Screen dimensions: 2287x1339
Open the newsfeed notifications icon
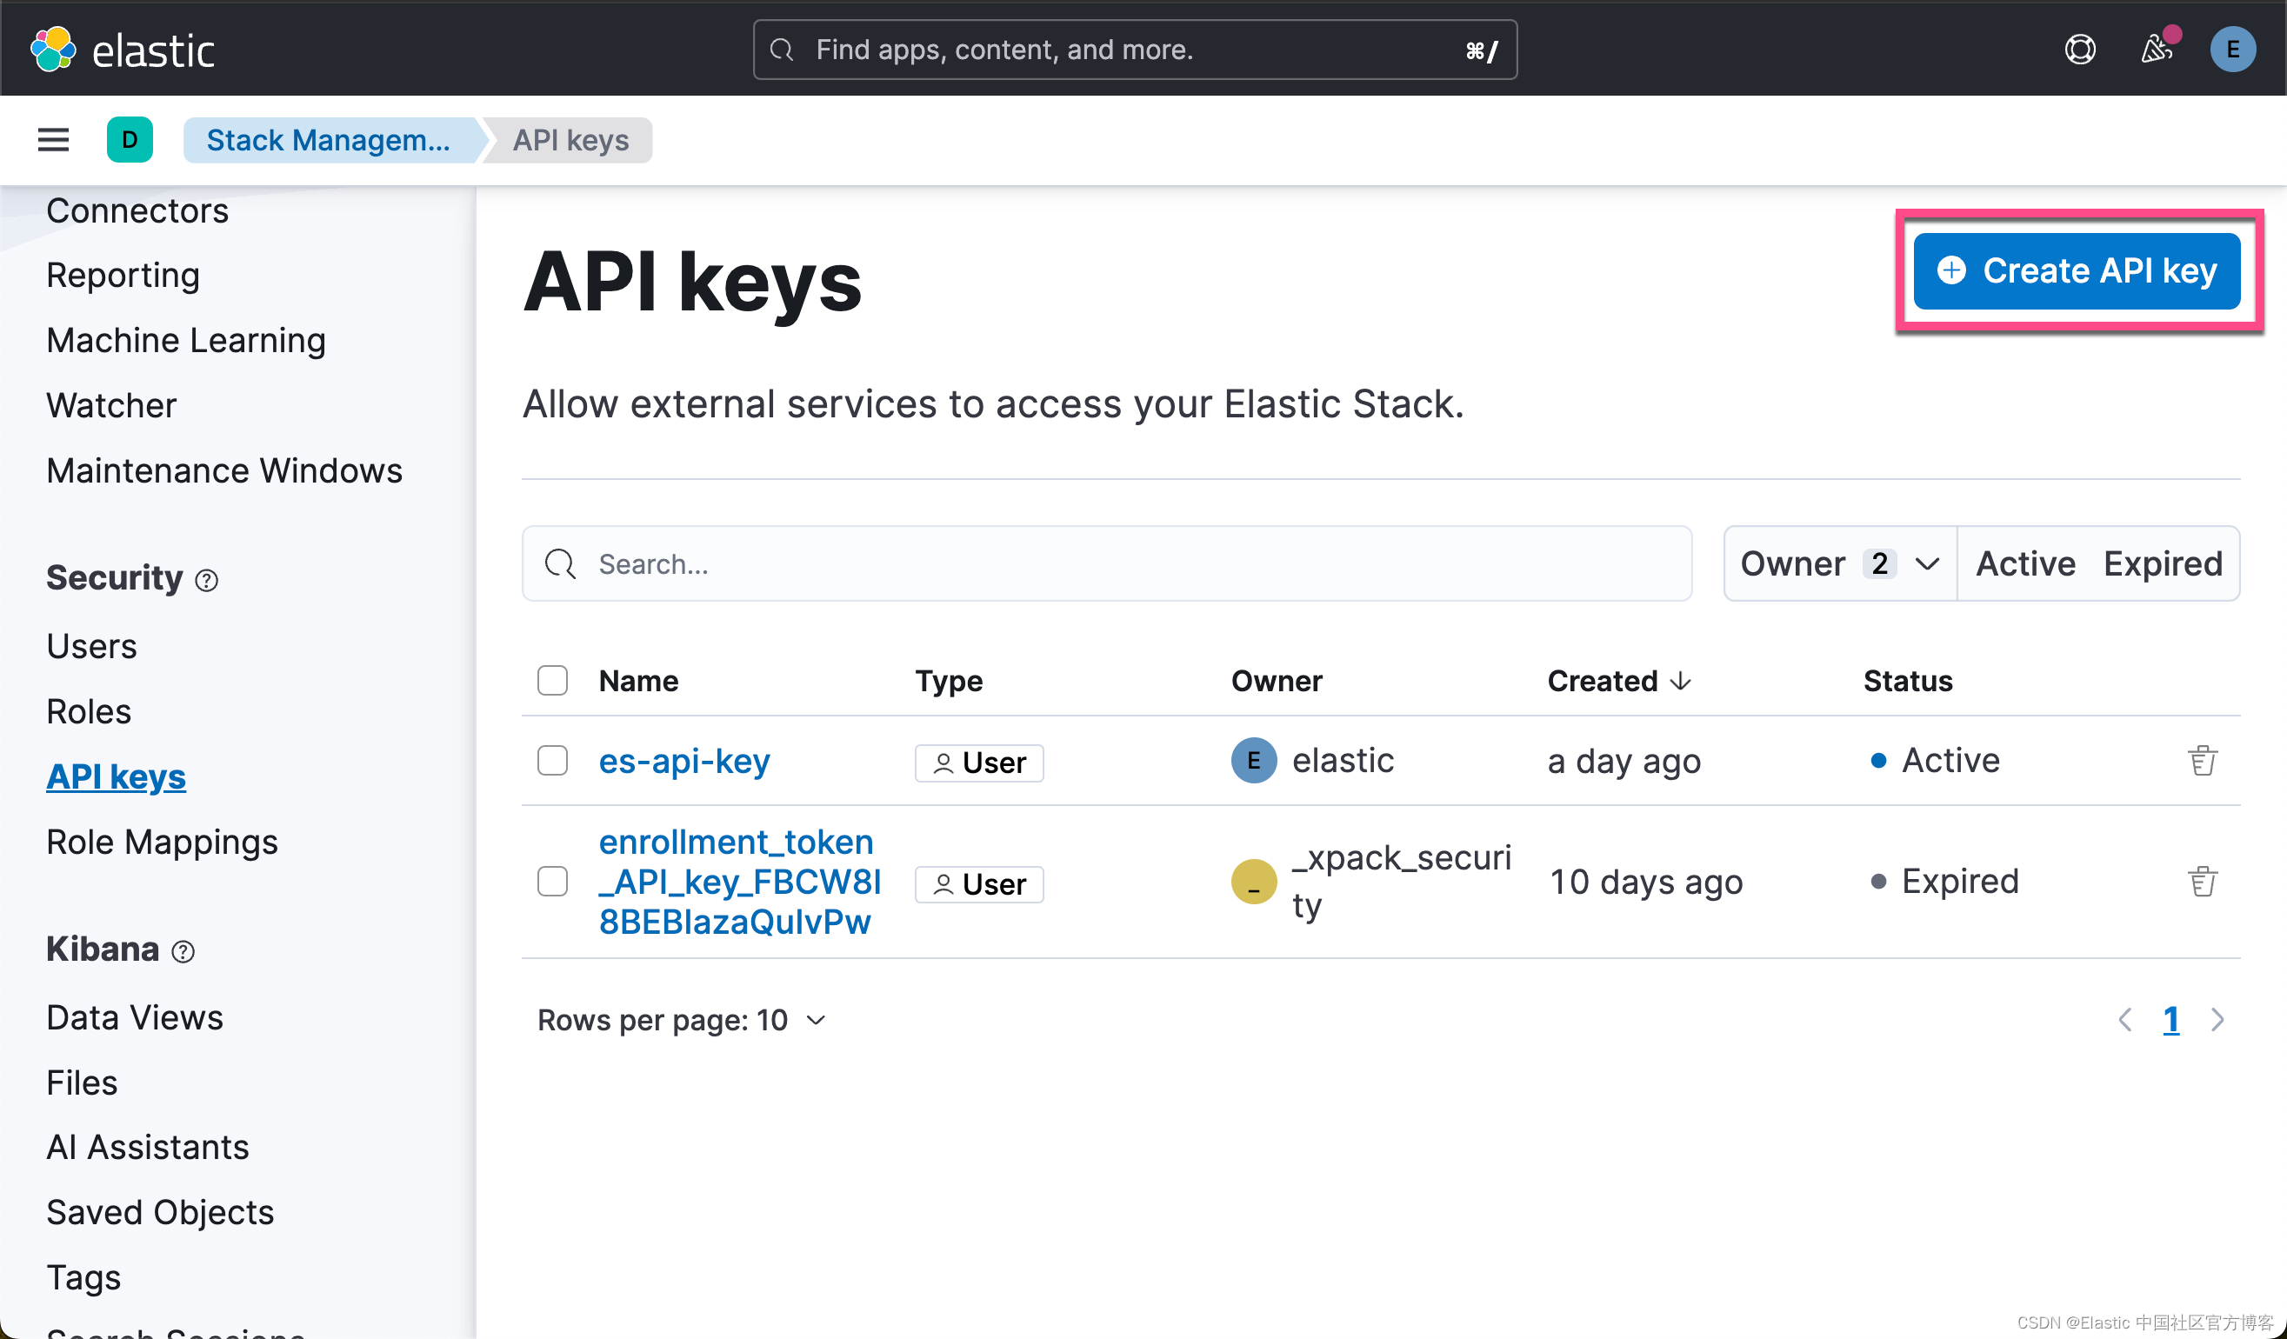point(2157,49)
